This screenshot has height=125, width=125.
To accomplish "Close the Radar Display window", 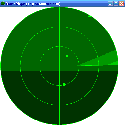I will click(122, 4).
